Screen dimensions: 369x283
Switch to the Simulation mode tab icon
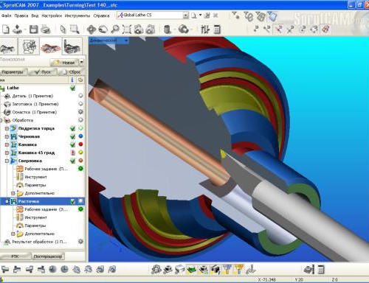[72, 46]
